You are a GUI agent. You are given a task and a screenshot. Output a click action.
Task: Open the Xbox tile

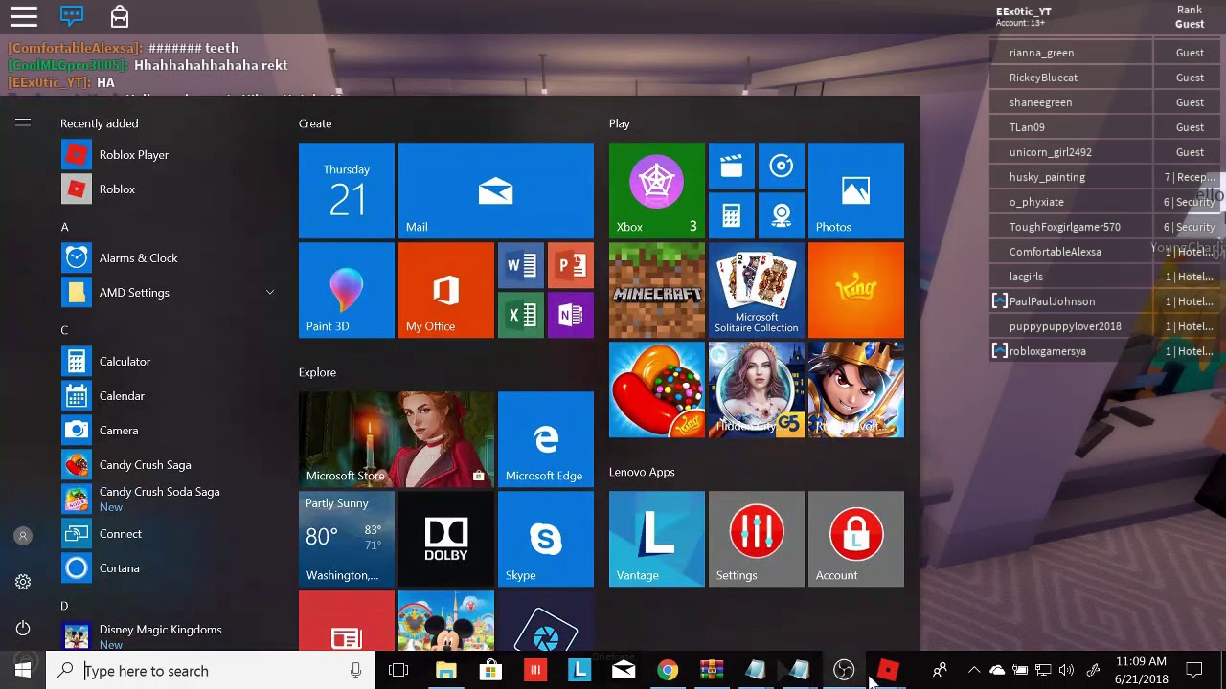(x=657, y=190)
